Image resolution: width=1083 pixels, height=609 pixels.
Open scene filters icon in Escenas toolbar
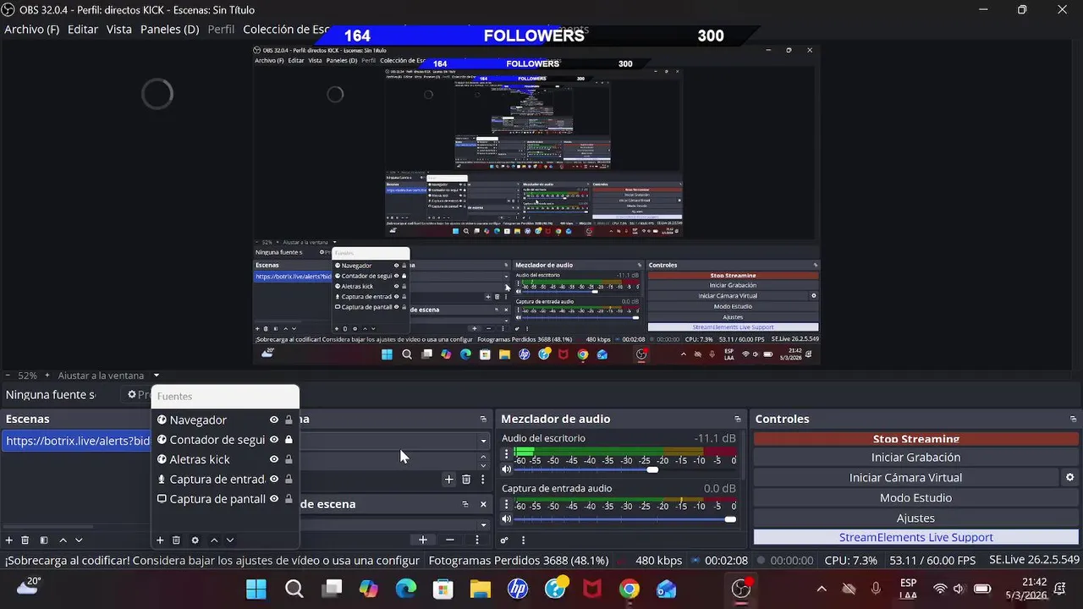pos(44,540)
